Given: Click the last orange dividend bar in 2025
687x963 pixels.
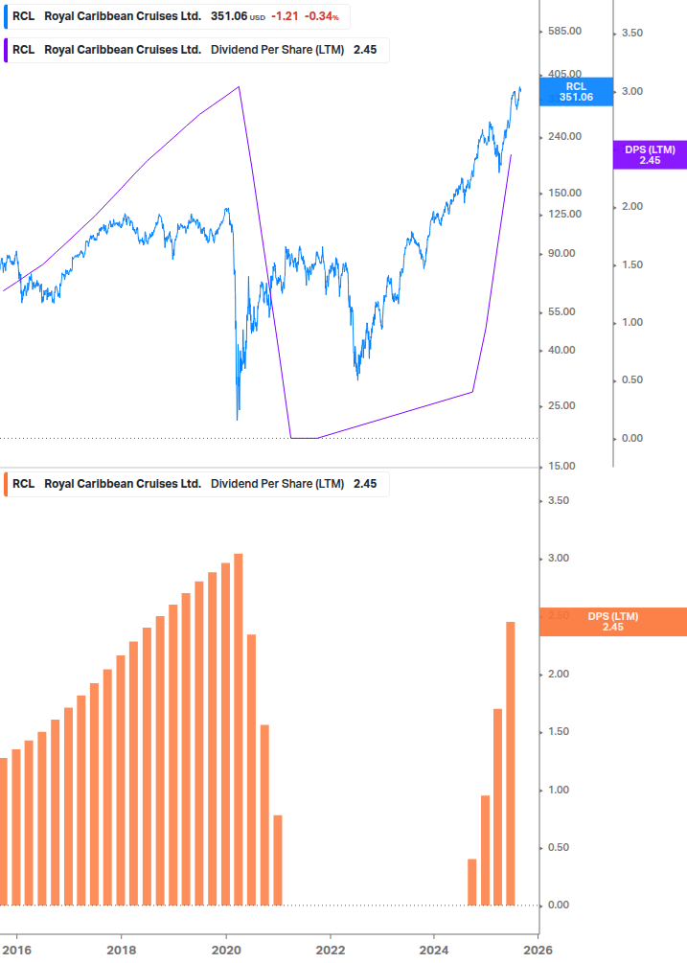Looking at the screenshot, I should coord(511,763).
